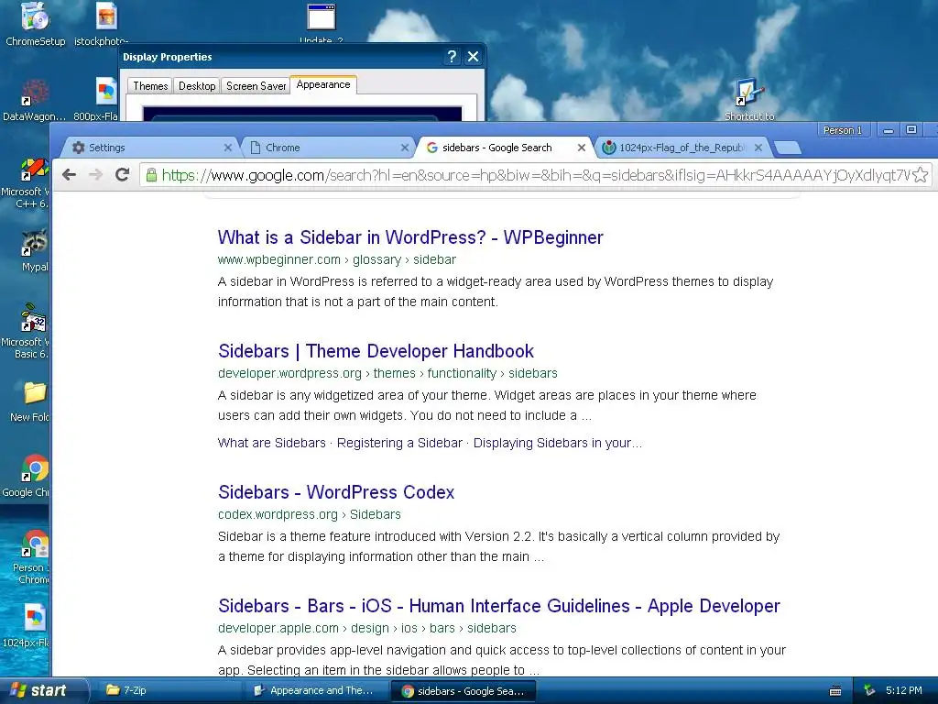The width and height of the screenshot is (938, 704).
Task: Launch Microsoft Visual C++ 6 shortcut
Action: (27, 182)
